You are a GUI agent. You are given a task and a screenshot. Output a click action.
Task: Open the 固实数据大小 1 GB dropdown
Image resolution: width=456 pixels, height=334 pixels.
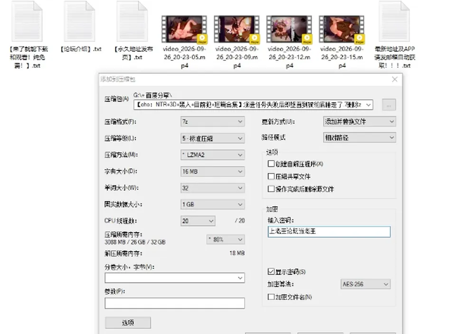pos(213,204)
